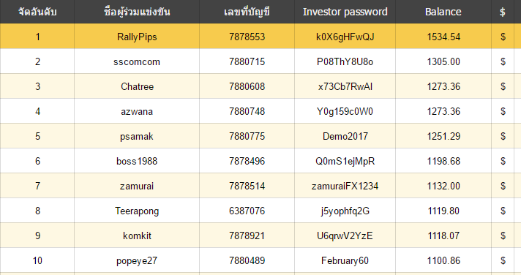Select balance 1534.54 in top row

443,37
